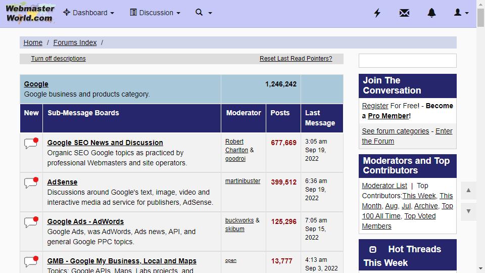This screenshot has height=273, width=485.
Task: Click post count 125,296
Action: 283,221
